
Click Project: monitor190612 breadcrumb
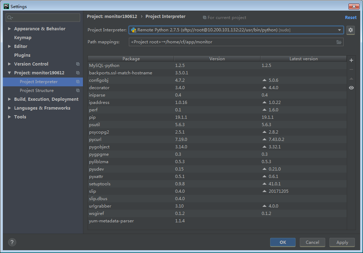112,17
